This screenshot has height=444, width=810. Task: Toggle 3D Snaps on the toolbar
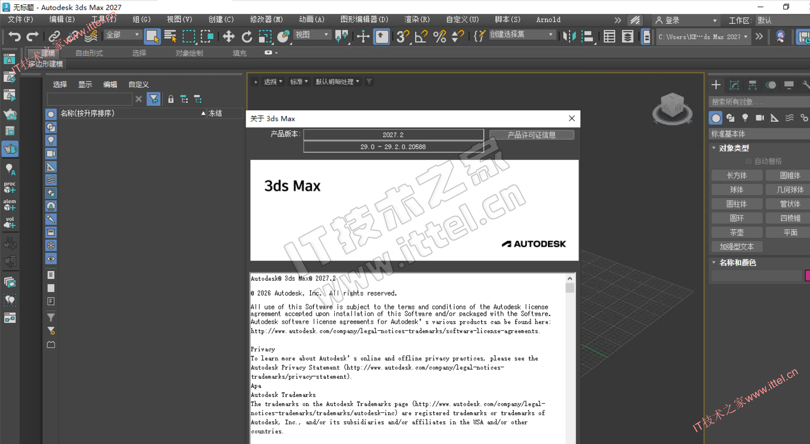(x=402, y=36)
